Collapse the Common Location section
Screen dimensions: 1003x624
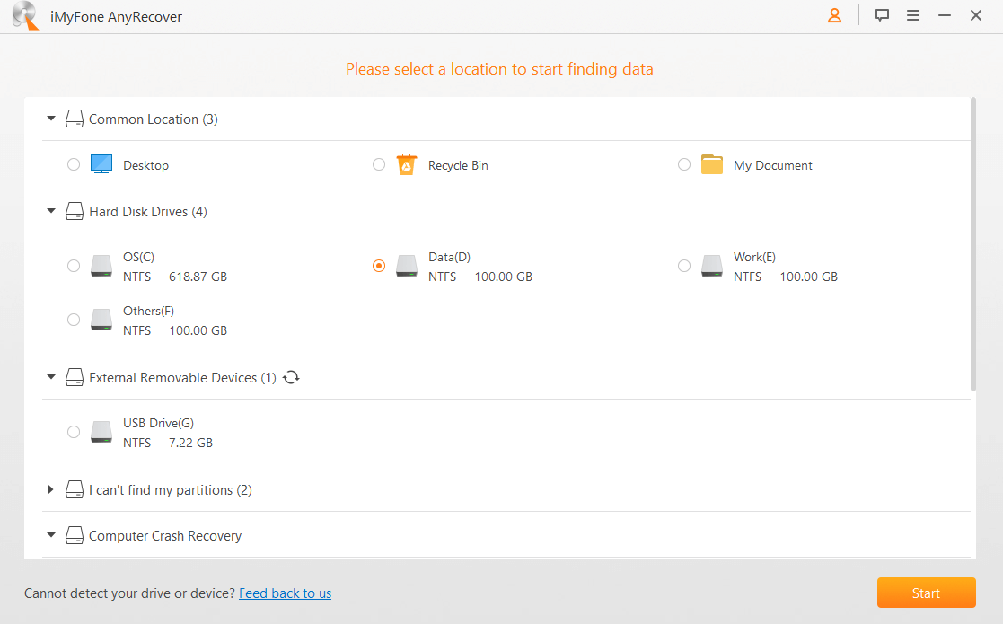coord(51,118)
